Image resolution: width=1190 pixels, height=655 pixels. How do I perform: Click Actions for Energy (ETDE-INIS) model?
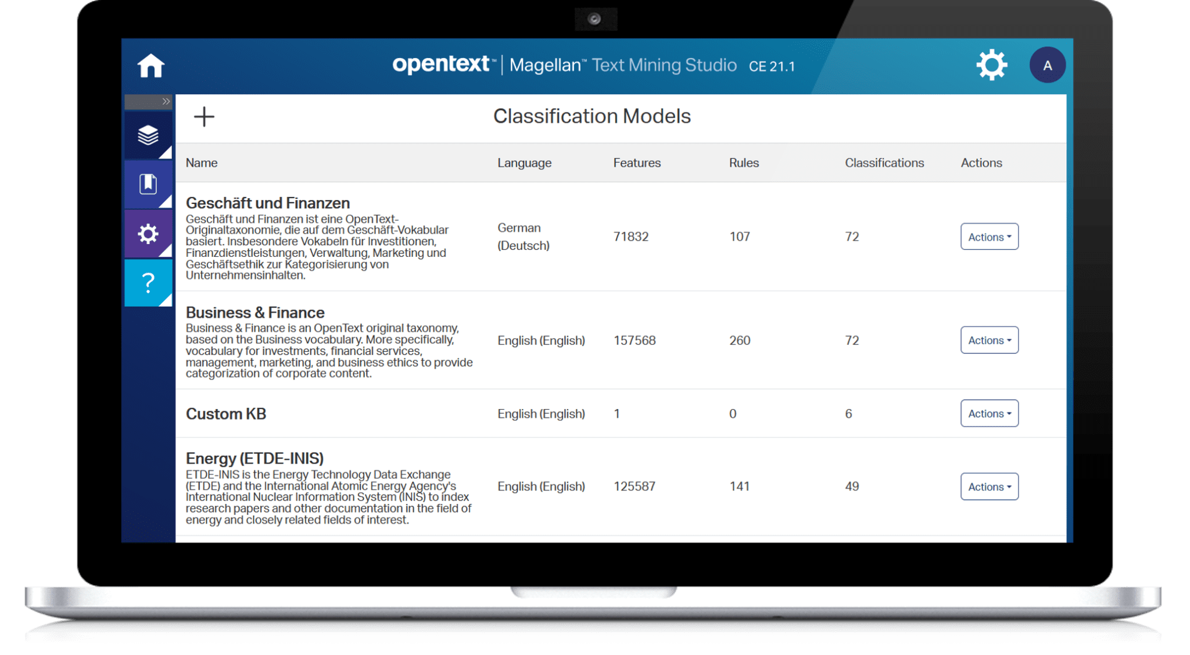[x=989, y=486]
